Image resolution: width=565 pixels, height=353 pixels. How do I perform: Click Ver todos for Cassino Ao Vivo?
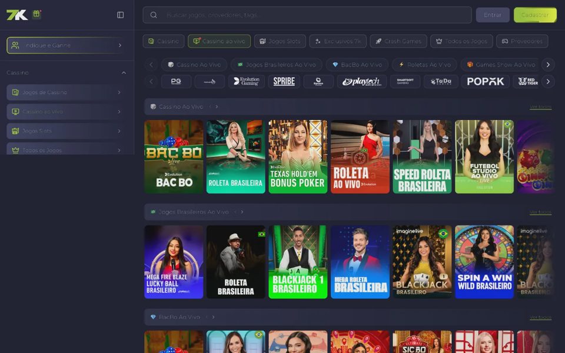(540, 107)
